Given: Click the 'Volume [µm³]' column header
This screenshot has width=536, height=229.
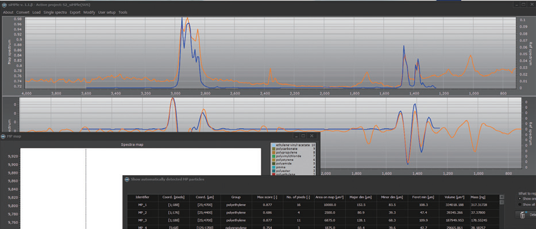Looking at the screenshot, I should (x=454, y=198).
